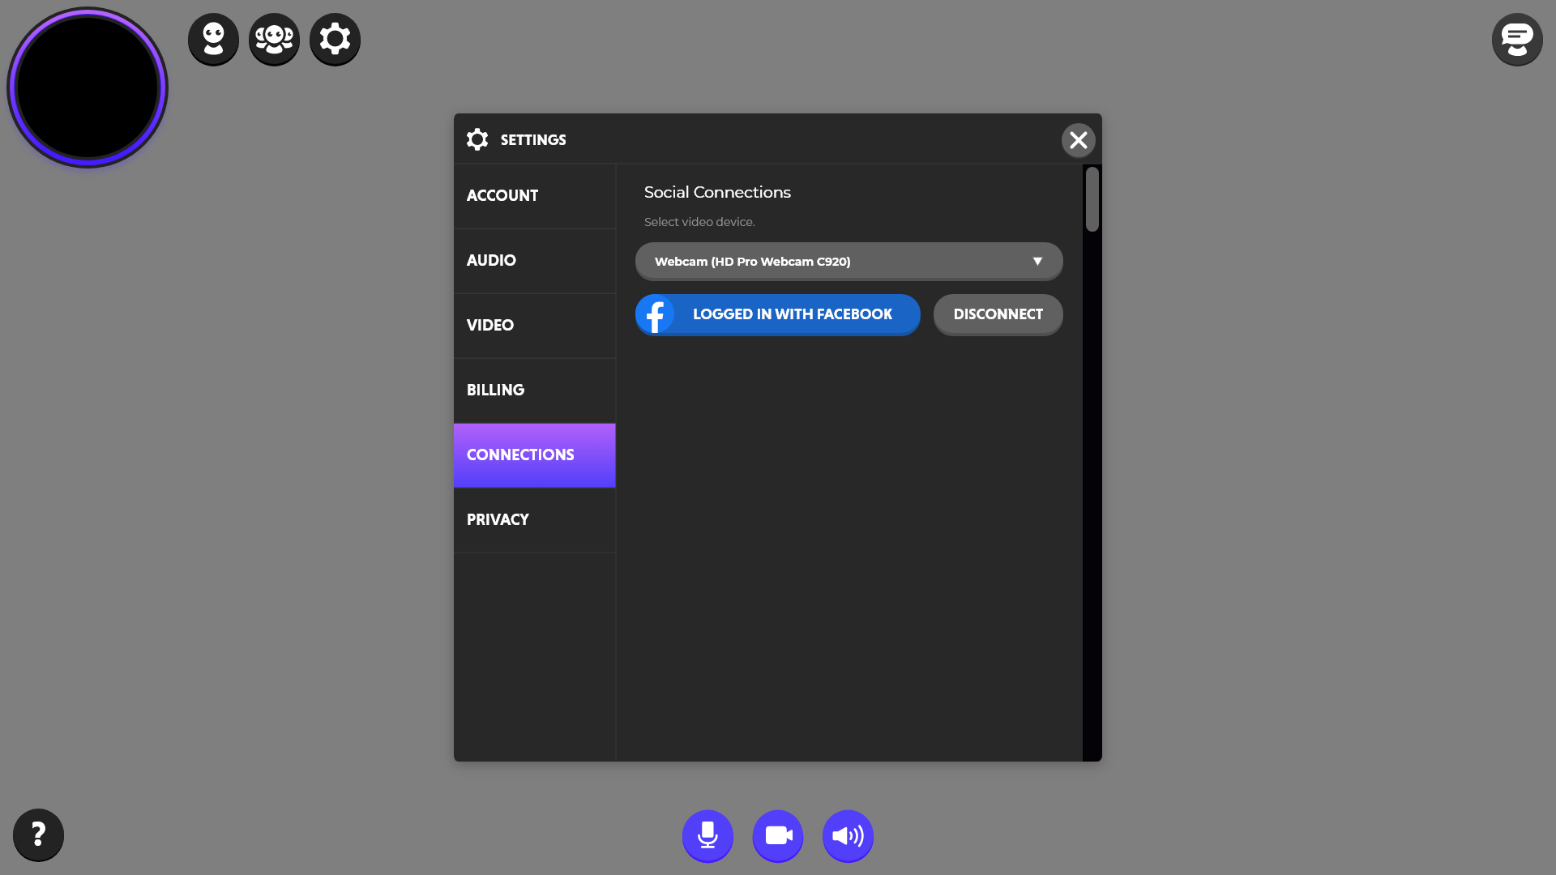Close the Settings dialog
Viewport: 1556px width, 875px height.
click(1078, 140)
